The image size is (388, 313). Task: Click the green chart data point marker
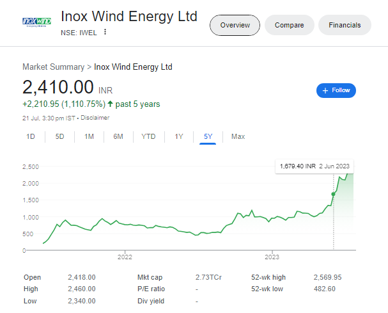(x=333, y=194)
